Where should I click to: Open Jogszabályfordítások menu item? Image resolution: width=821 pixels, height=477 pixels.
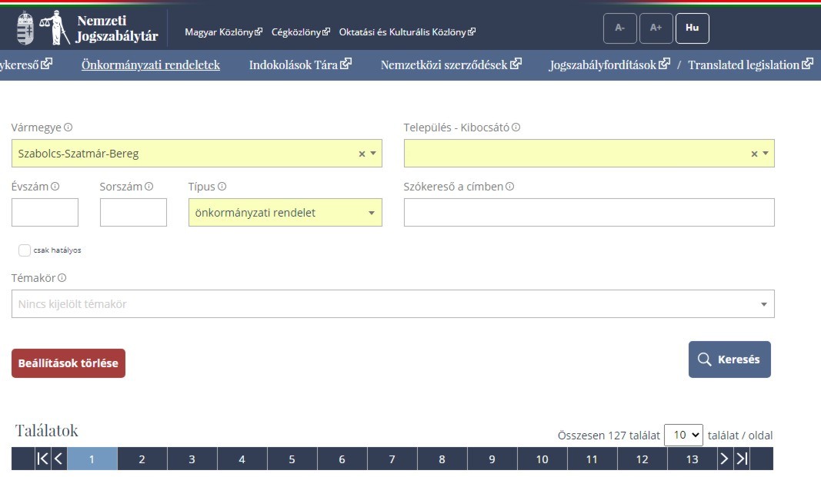(x=609, y=65)
